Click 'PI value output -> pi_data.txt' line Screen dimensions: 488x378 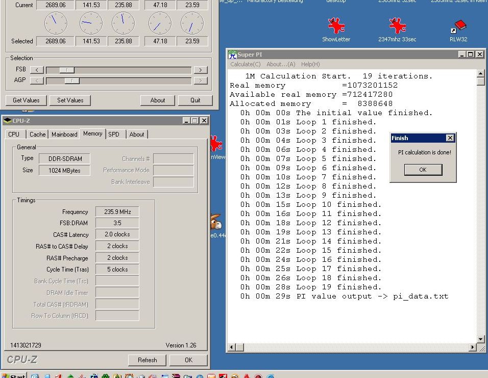(x=344, y=296)
